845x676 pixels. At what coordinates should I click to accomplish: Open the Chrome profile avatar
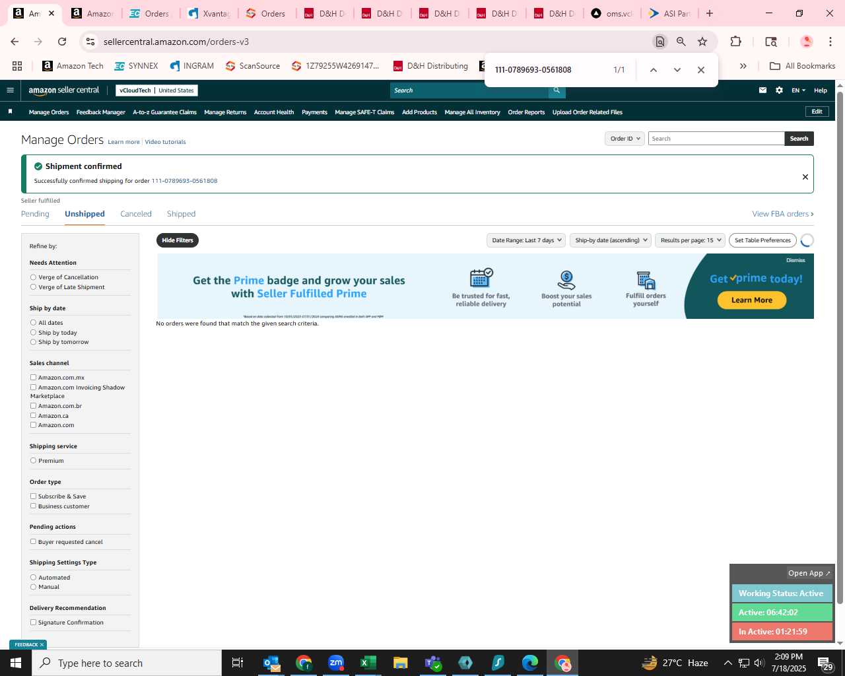coord(806,42)
